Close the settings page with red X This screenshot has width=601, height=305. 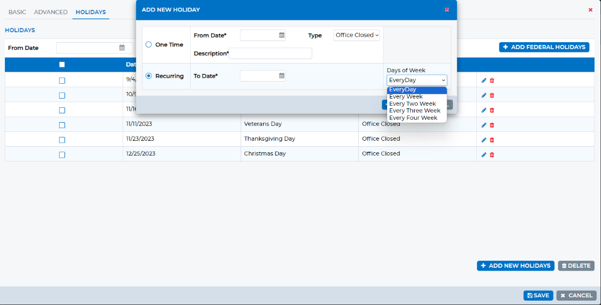tap(590, 10)
